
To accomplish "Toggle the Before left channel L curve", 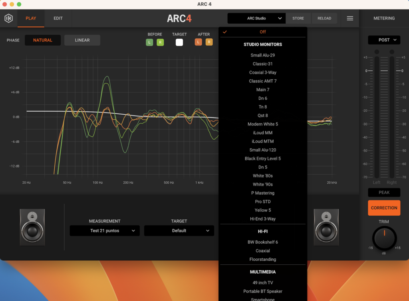I will [x=149, y=42].
